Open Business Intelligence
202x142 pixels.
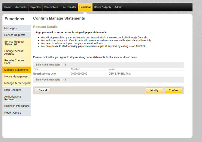[x=17, y=106]
